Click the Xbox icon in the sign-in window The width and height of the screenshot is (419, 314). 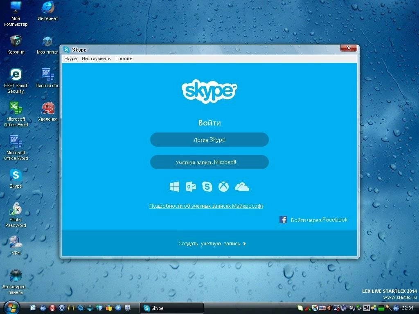(x=223, y=186)
